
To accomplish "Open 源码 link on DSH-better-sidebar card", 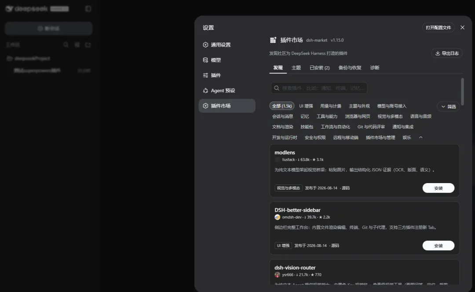I will [x=335, y=245].
